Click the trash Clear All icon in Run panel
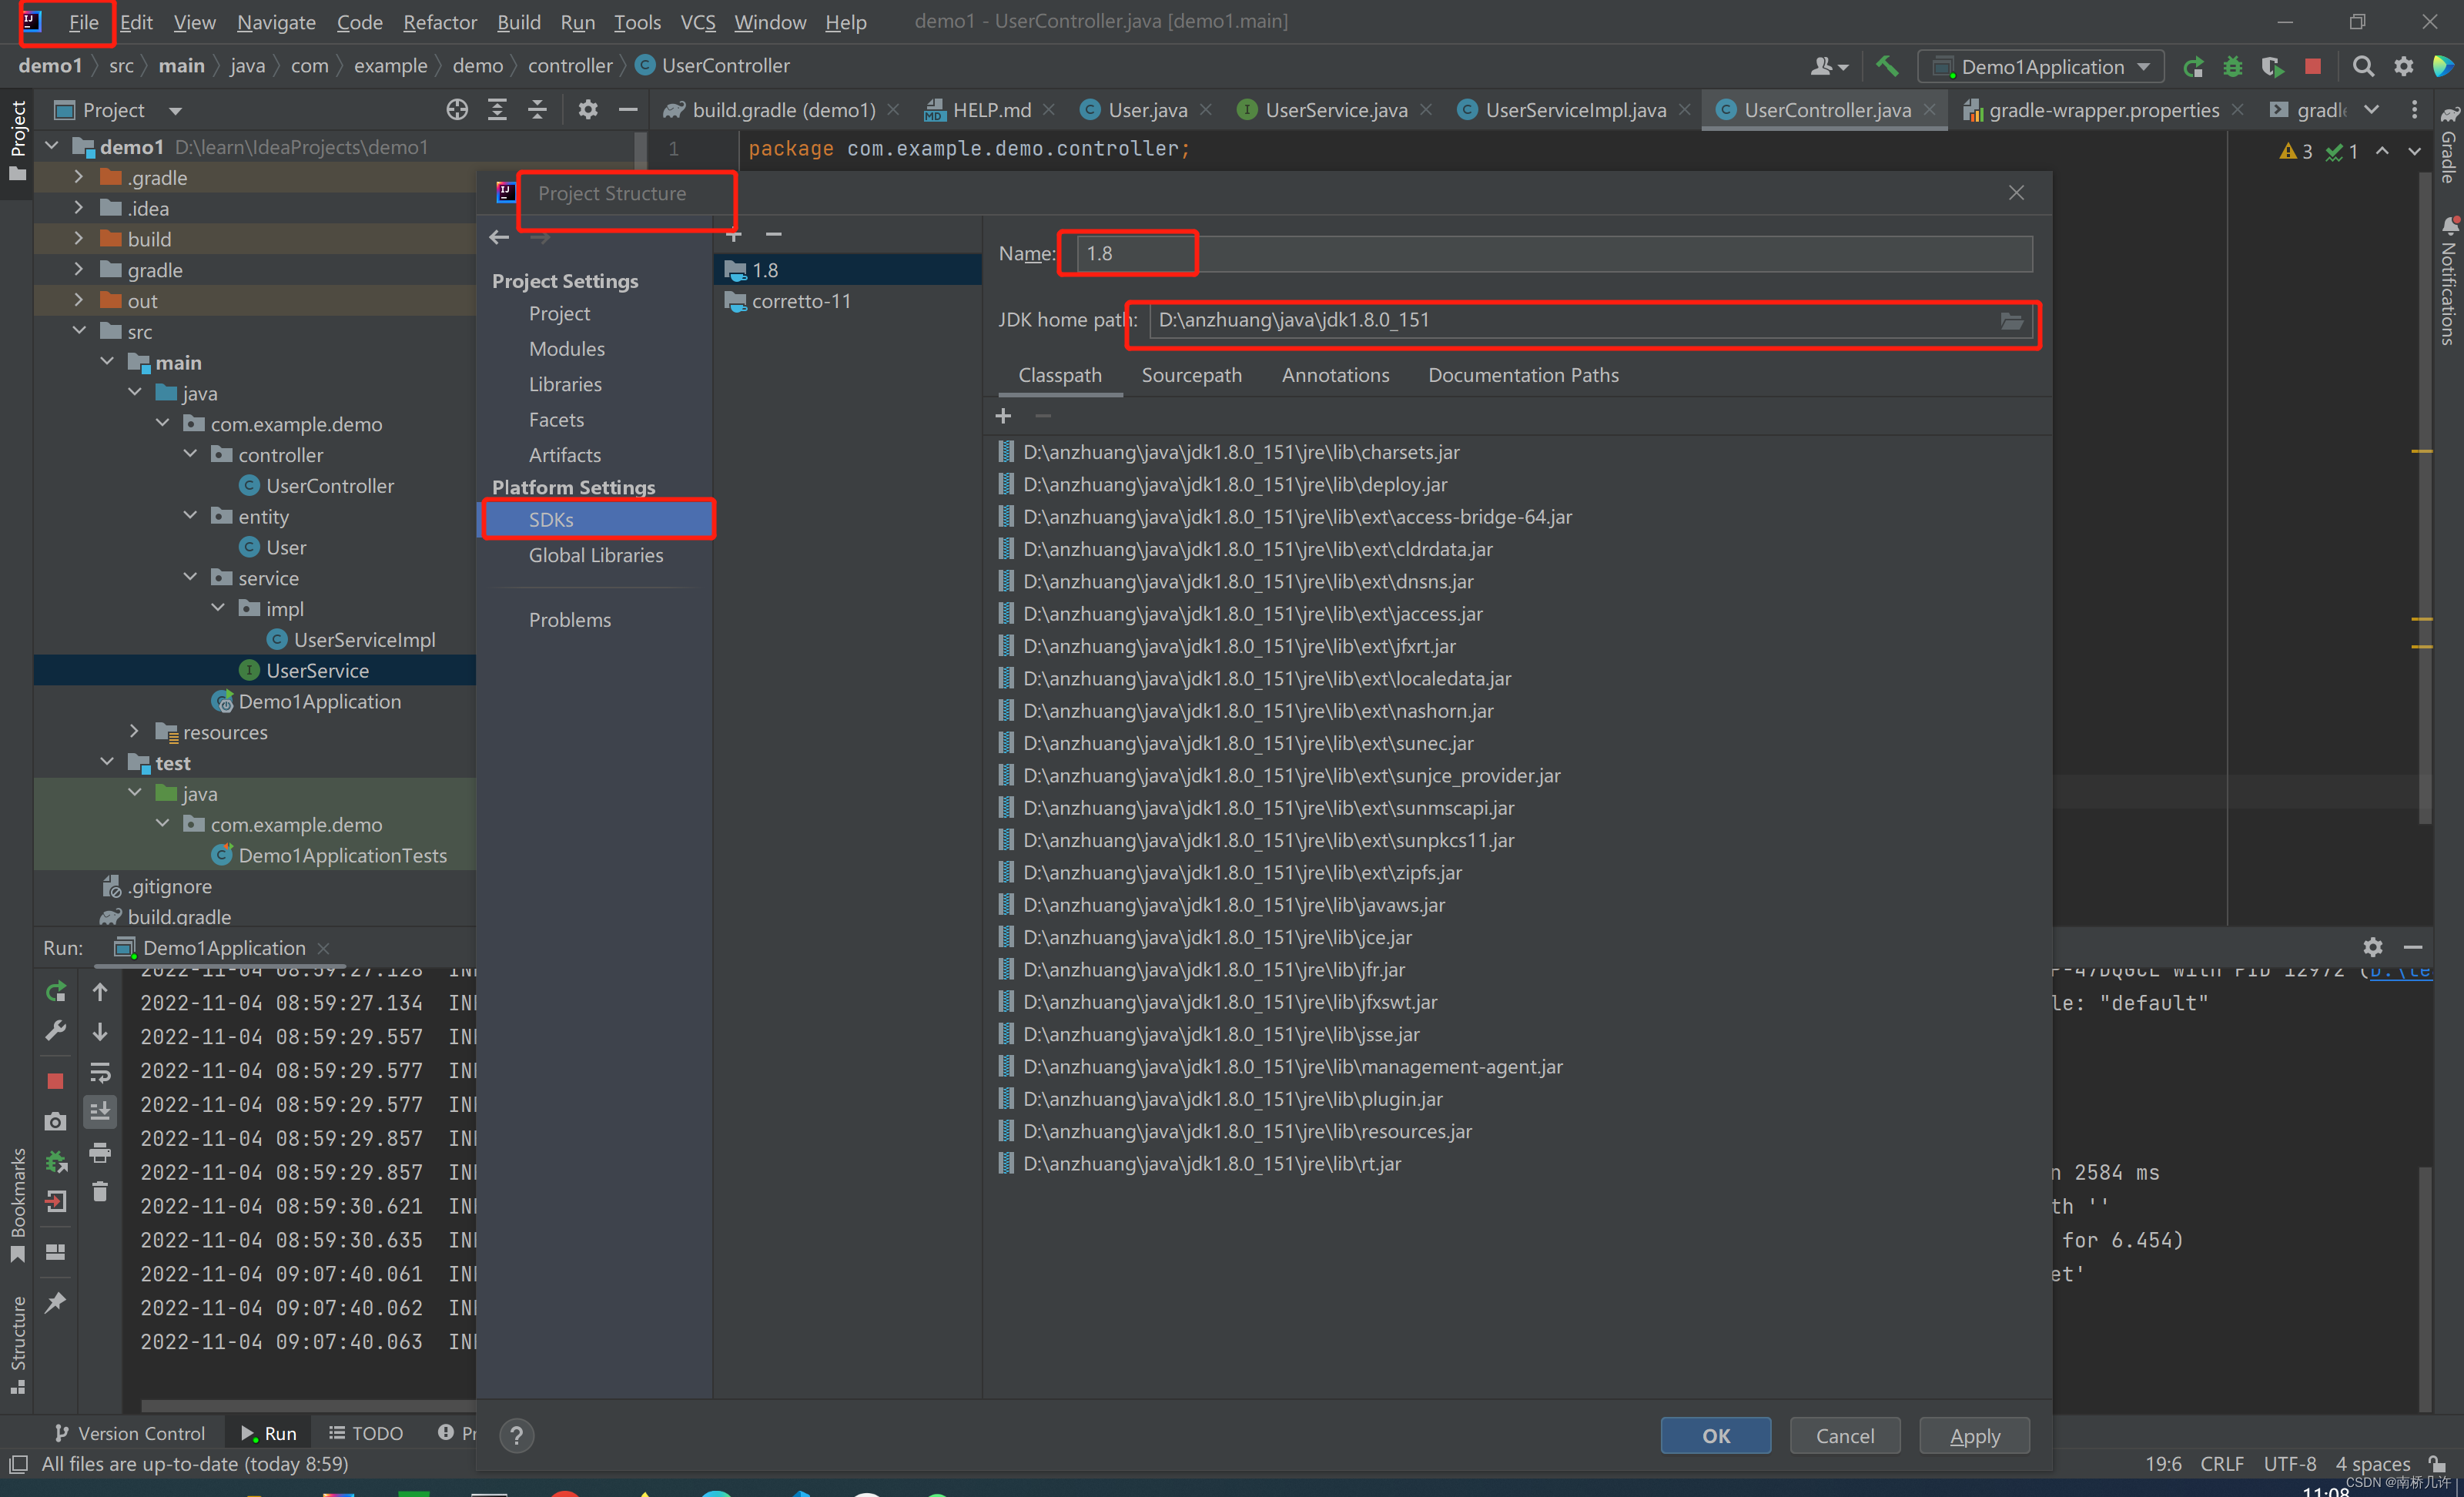Screen dimensions: 2464x1497 pos(100,1191)
